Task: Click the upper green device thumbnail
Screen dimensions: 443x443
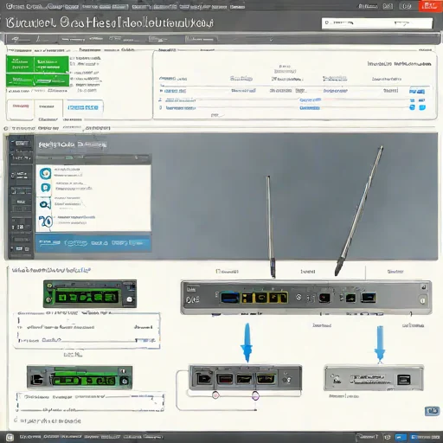Action: click(x=90, y=294)
